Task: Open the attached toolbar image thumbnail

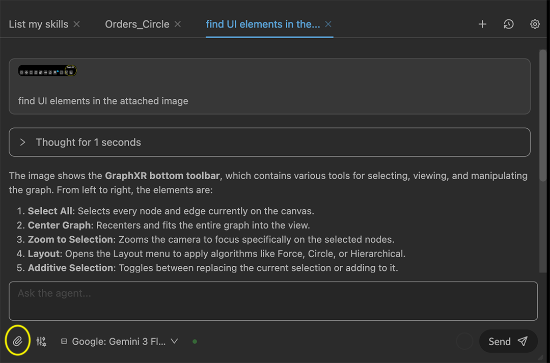Action: (47, 70)
